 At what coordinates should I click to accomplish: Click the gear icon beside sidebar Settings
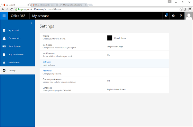coord(4,70)
